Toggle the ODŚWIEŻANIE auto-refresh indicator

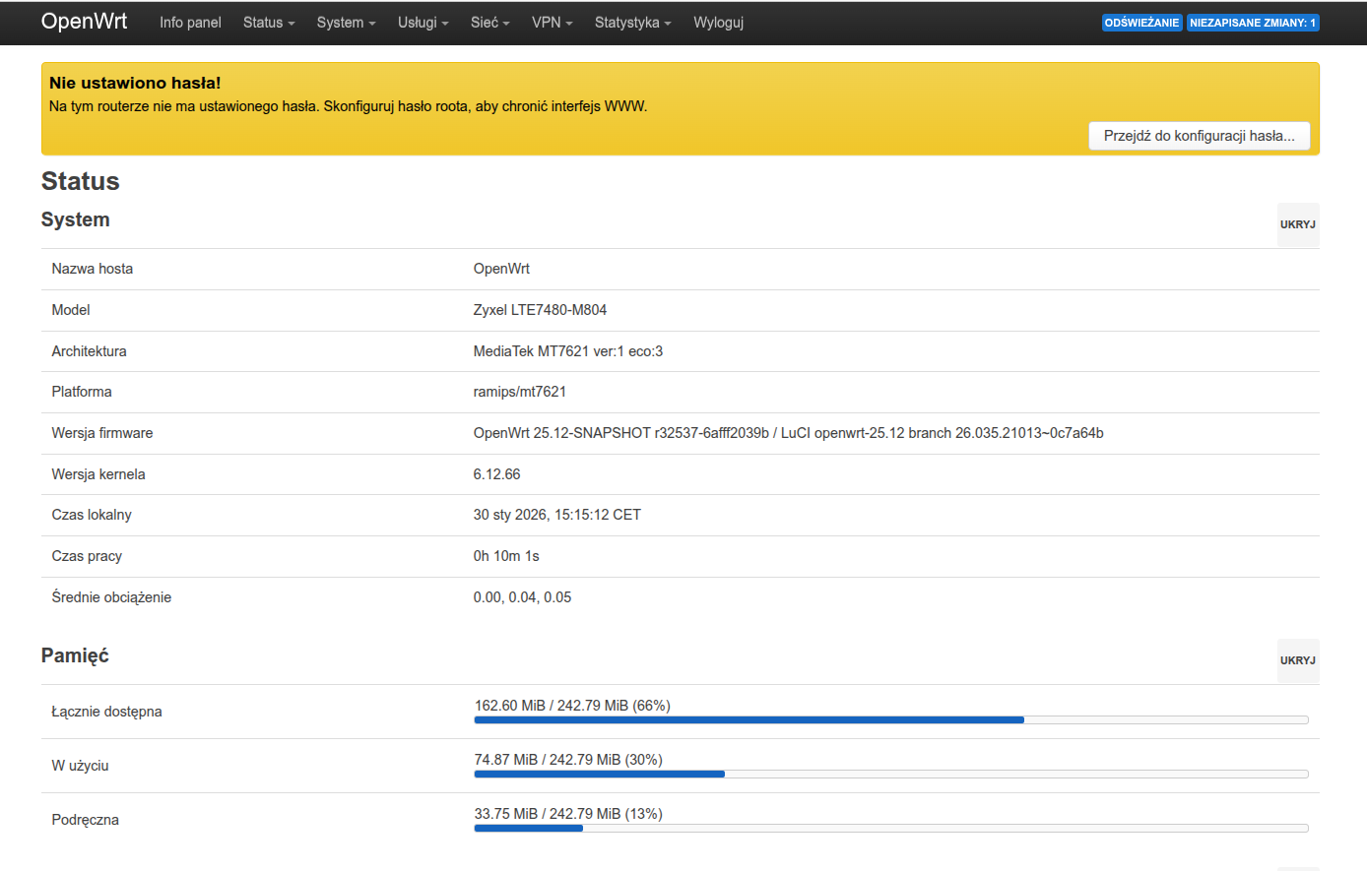coord(1141,23)
